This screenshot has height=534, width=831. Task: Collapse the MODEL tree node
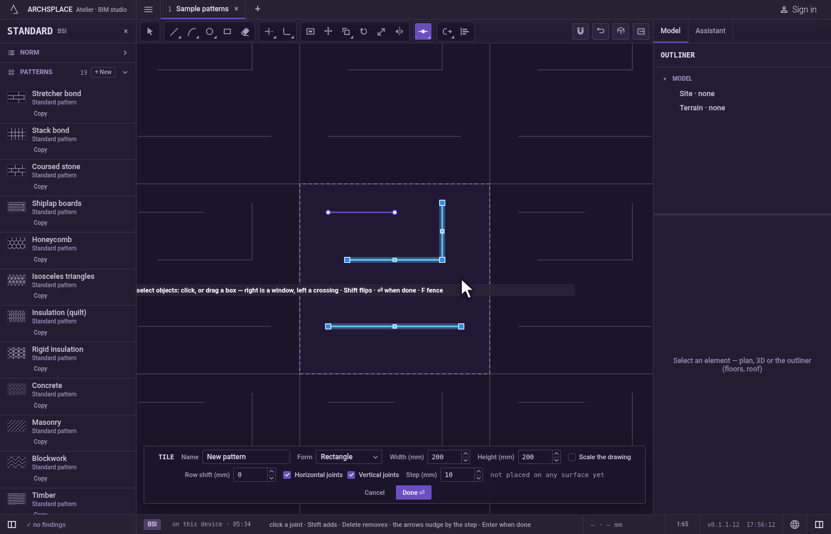pyautogui.click(x=665, y=79)
